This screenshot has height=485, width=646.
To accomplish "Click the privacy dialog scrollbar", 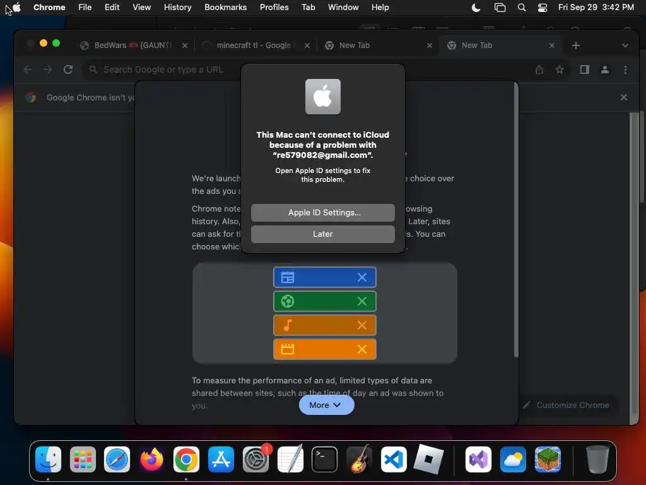I will (x=516, y=220).
